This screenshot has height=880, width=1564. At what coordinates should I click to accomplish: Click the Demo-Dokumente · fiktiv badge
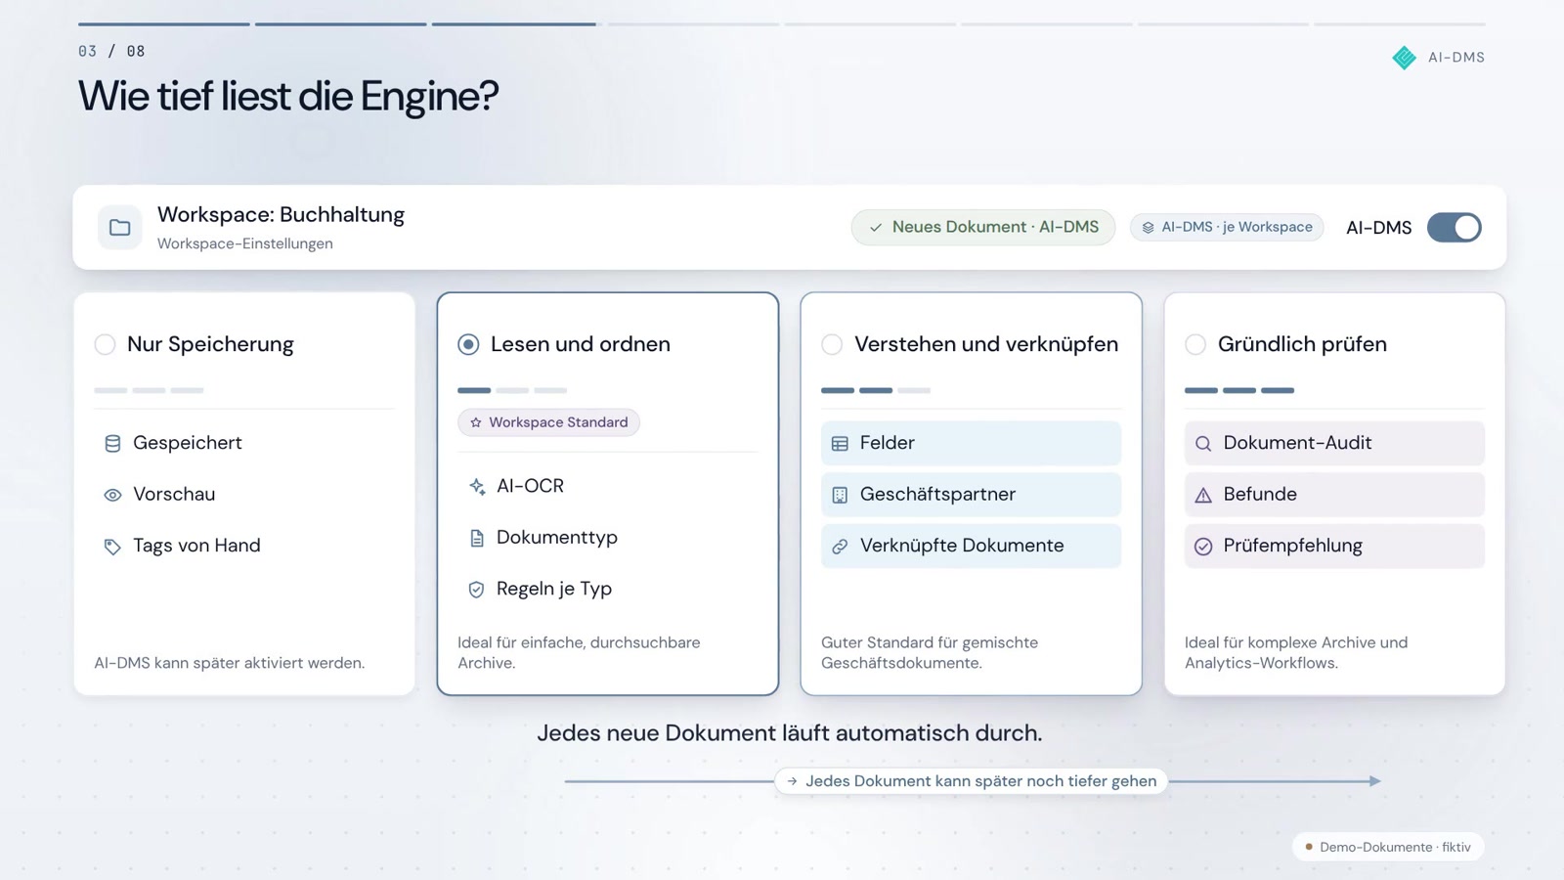coord(1388,847)
